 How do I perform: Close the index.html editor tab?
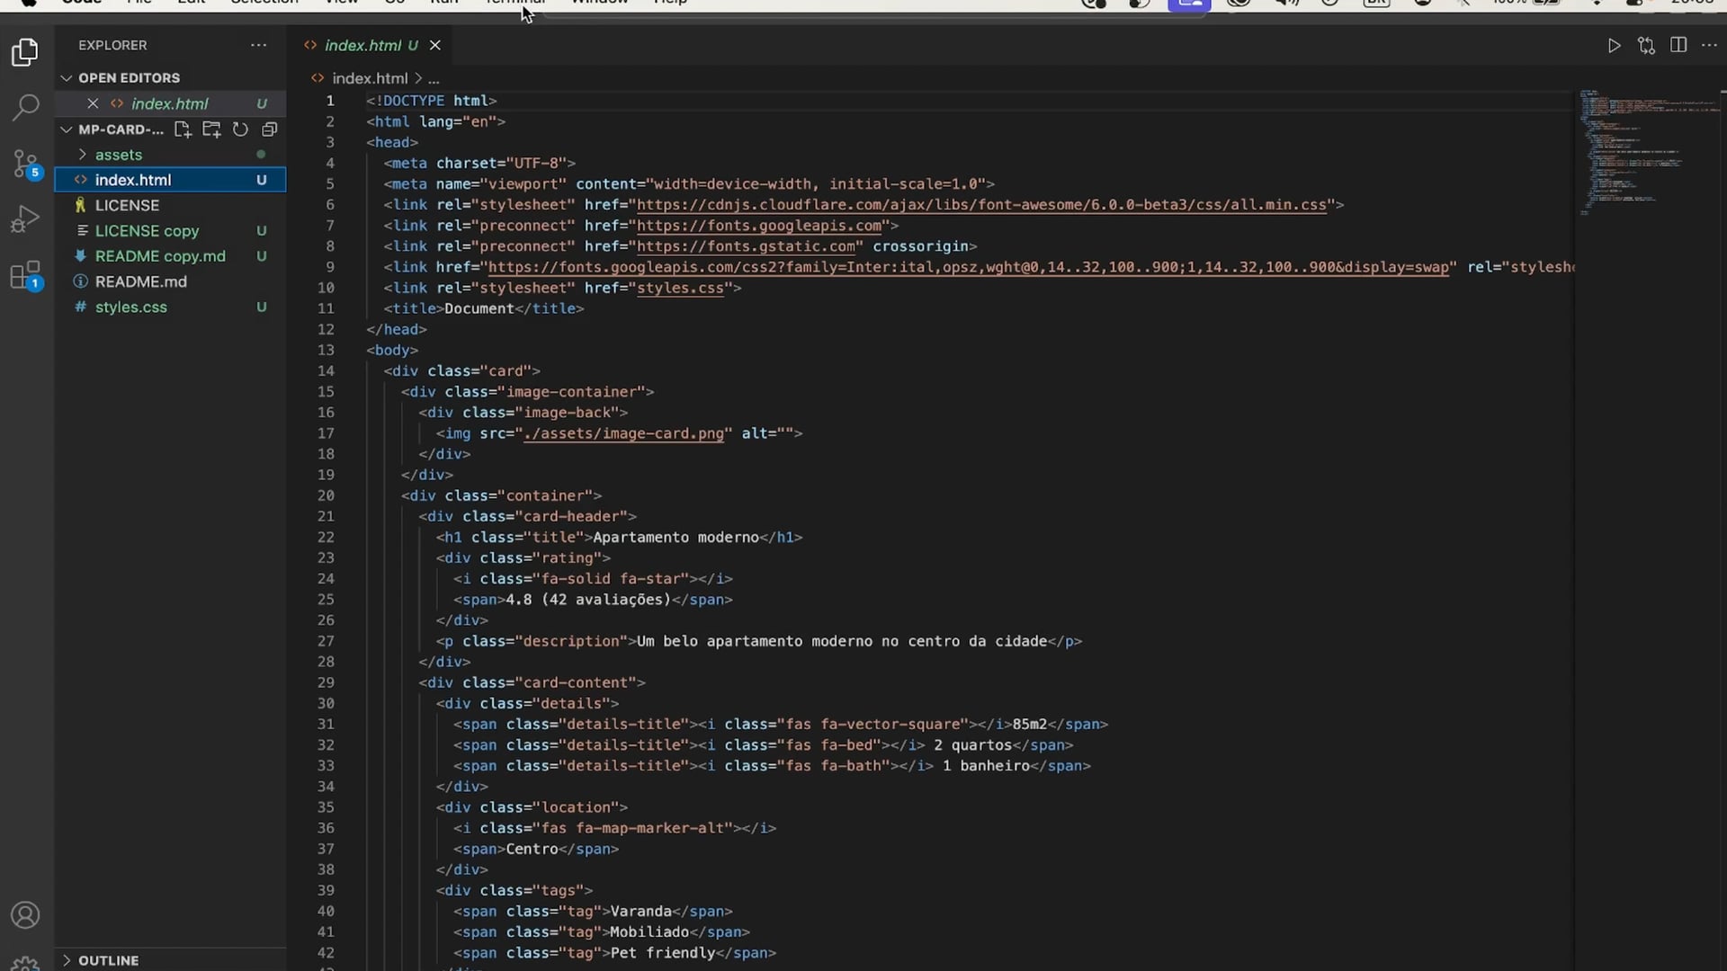point(435,45)
